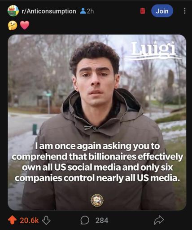Open the r/Anticonsumption community avatar
Viewport: 192px width, 230px height.
pyautogui.click(x=13, y=11)
